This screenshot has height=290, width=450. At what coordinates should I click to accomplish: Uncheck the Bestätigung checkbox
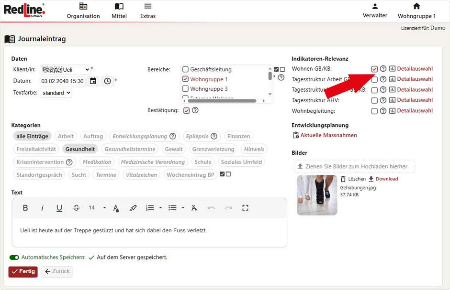pos(187,110)
